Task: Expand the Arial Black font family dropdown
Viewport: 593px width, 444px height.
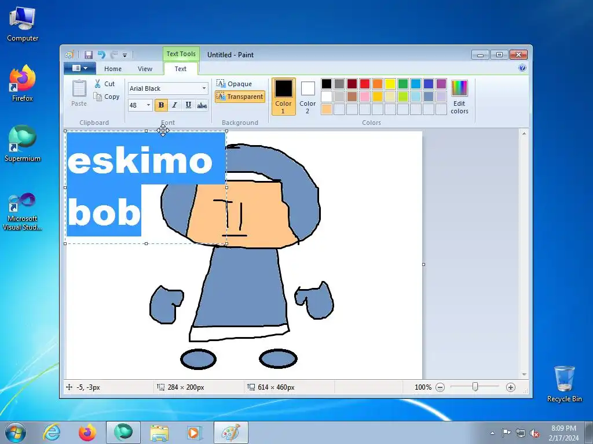Action: click(x=204, y=88)
